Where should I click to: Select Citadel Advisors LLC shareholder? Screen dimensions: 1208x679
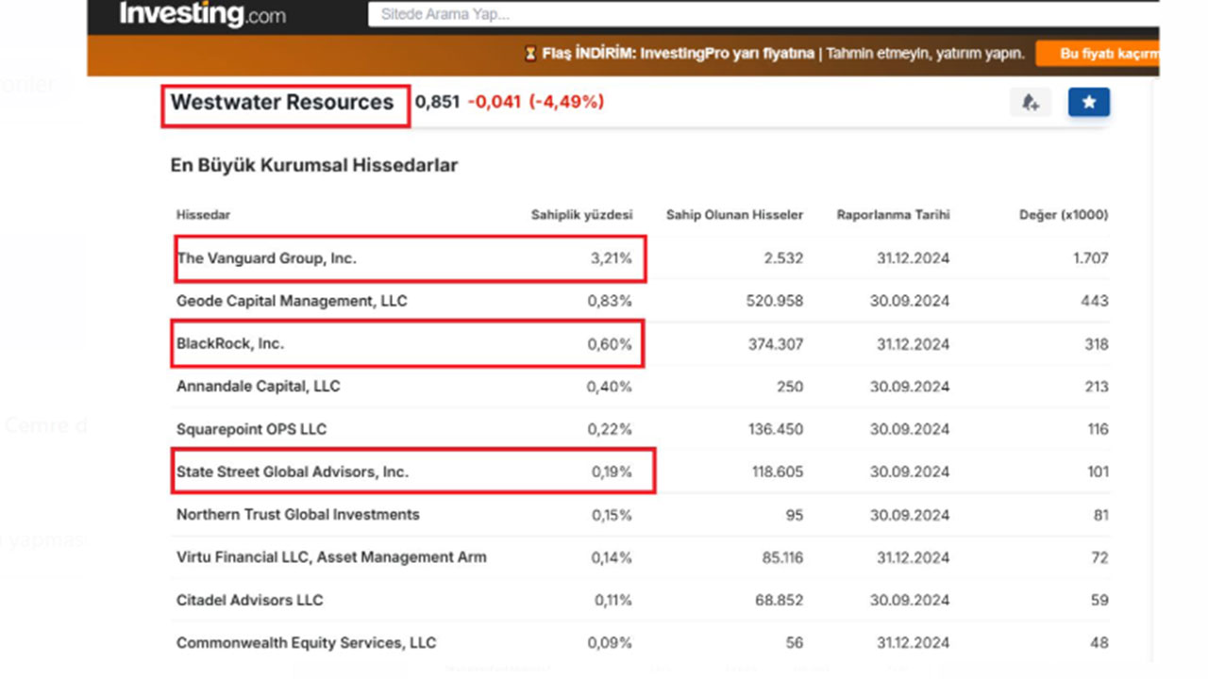pos(249,600)
